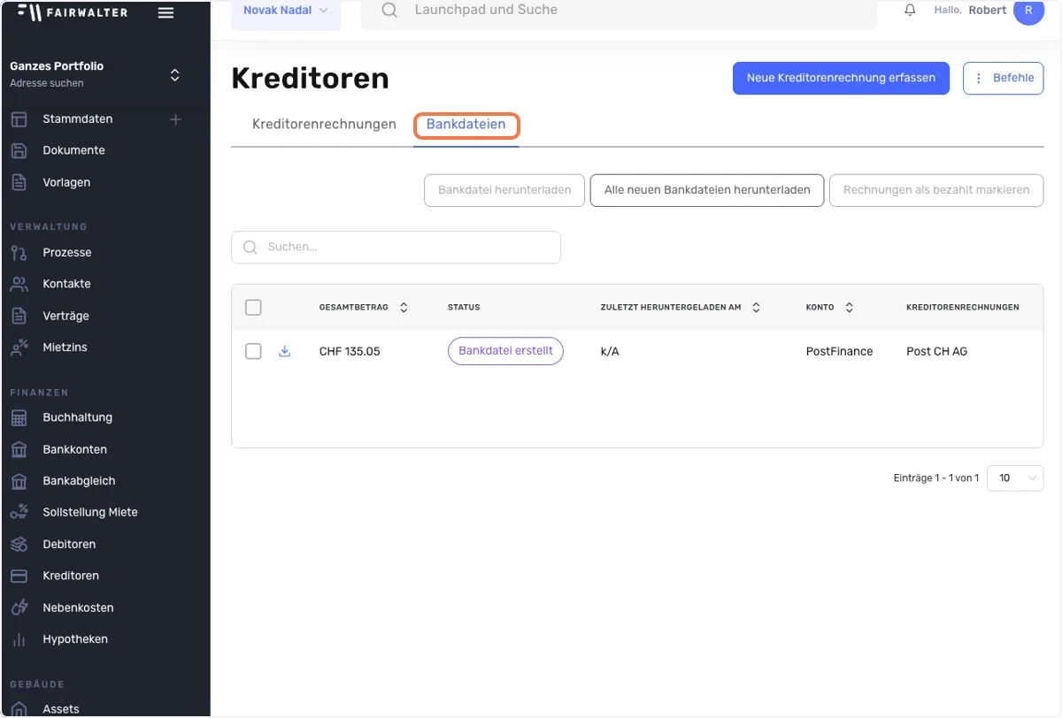Add new Stammdaten with plus icon
The image size is (1062, 718).
[x=175, y=119]
